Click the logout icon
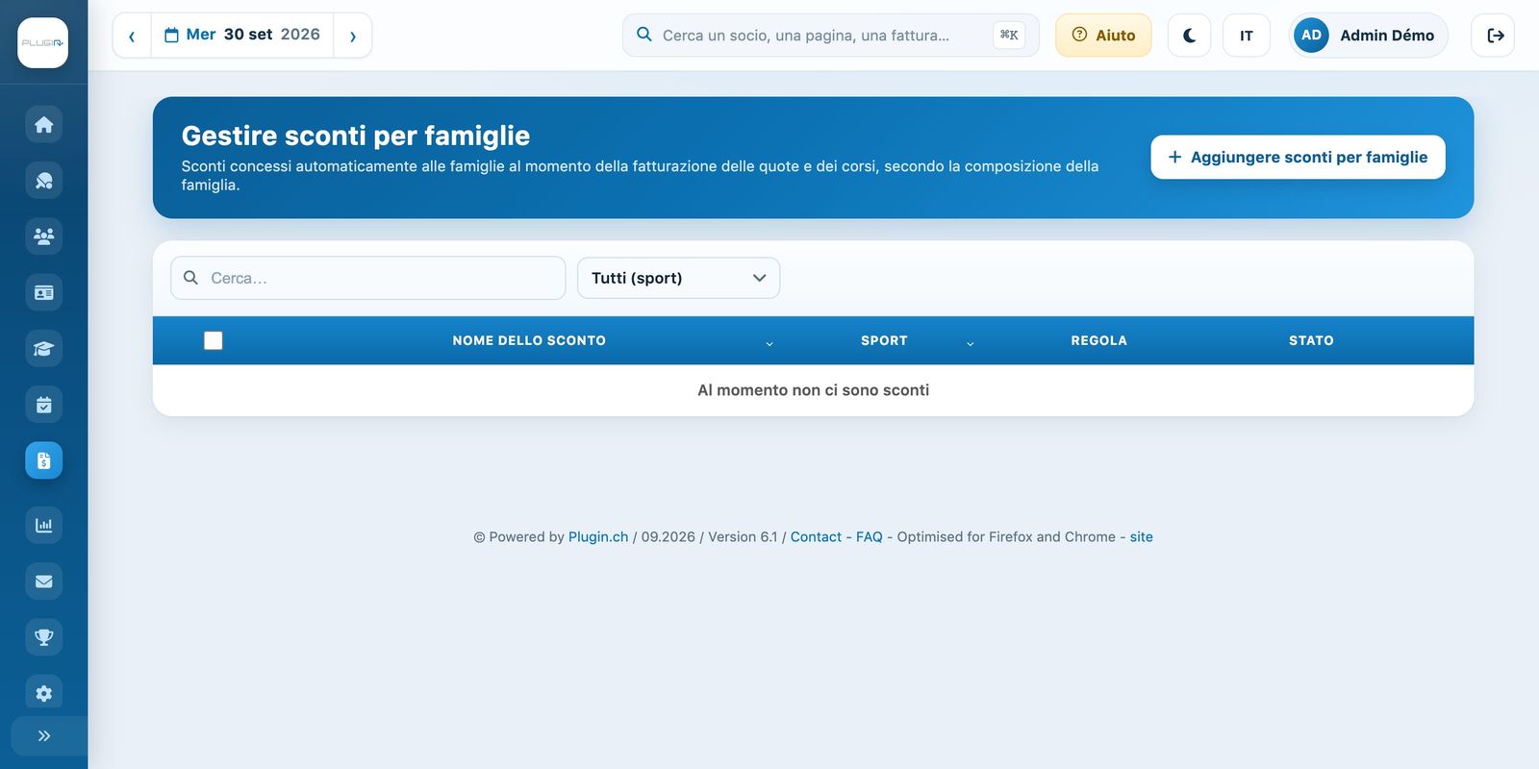This screenshot has height=769, width=1539. [x=1494, y=36]
